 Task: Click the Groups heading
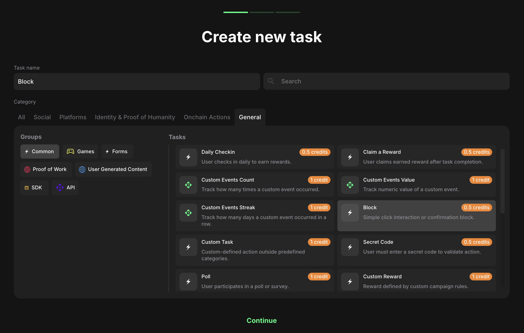(31, 137)
